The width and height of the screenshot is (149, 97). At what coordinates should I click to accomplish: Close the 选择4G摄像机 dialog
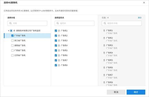tap(144, 3)
